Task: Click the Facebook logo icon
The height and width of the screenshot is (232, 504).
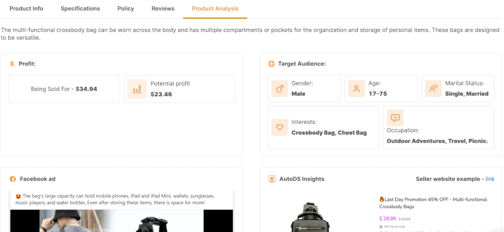Action: coord(13,179)
